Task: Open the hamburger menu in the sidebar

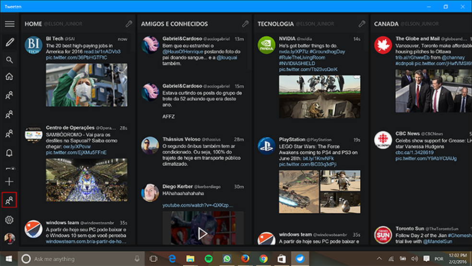Action: 9,24
